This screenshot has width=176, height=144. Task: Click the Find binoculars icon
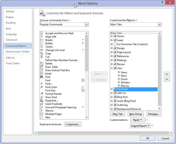point(42,77)
